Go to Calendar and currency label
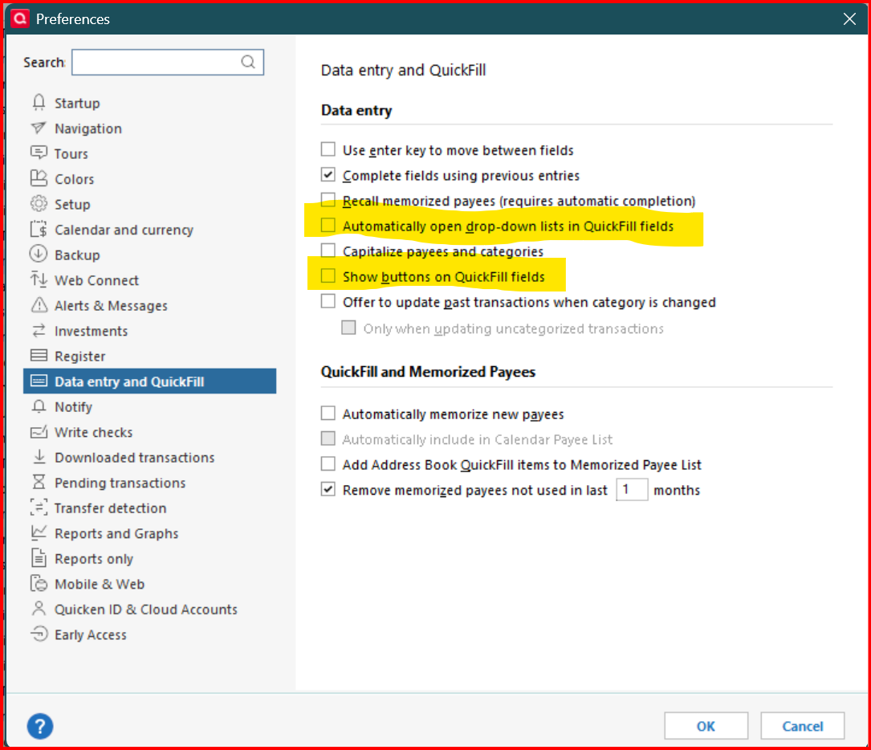 pos(124,230)
